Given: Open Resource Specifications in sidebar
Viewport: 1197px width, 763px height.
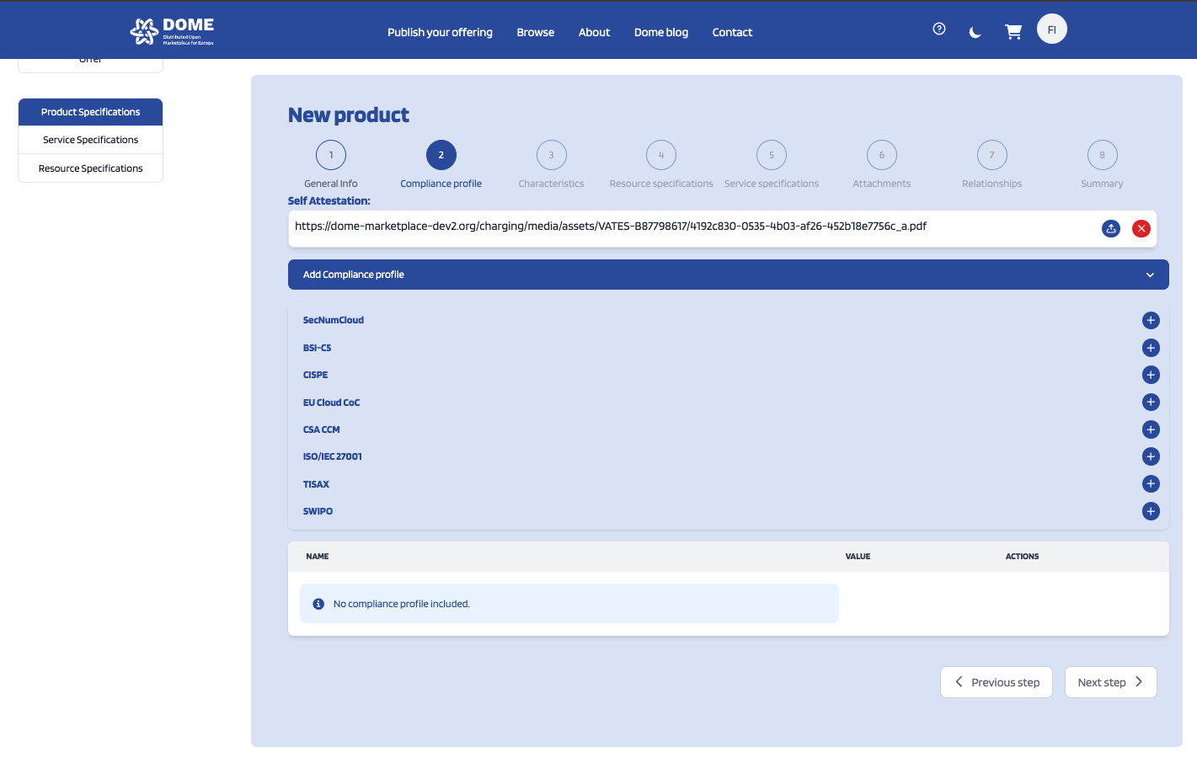Looking at the screenshot, I should pos(90,168).
